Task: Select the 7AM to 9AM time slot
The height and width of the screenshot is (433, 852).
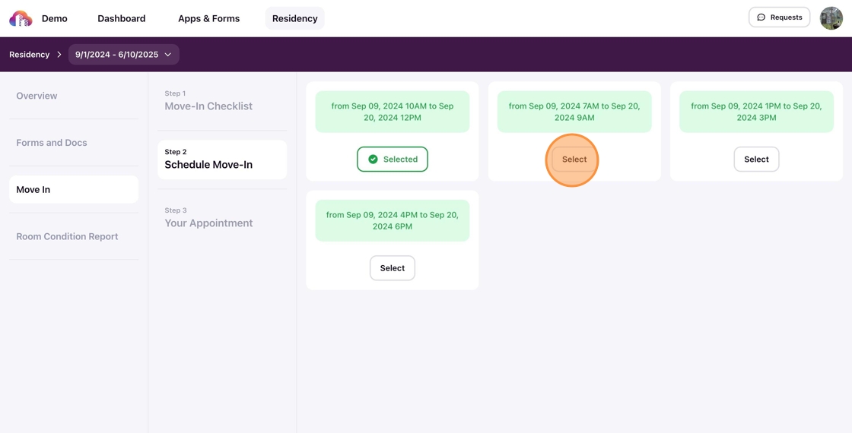Action: [x=574, y=160]
